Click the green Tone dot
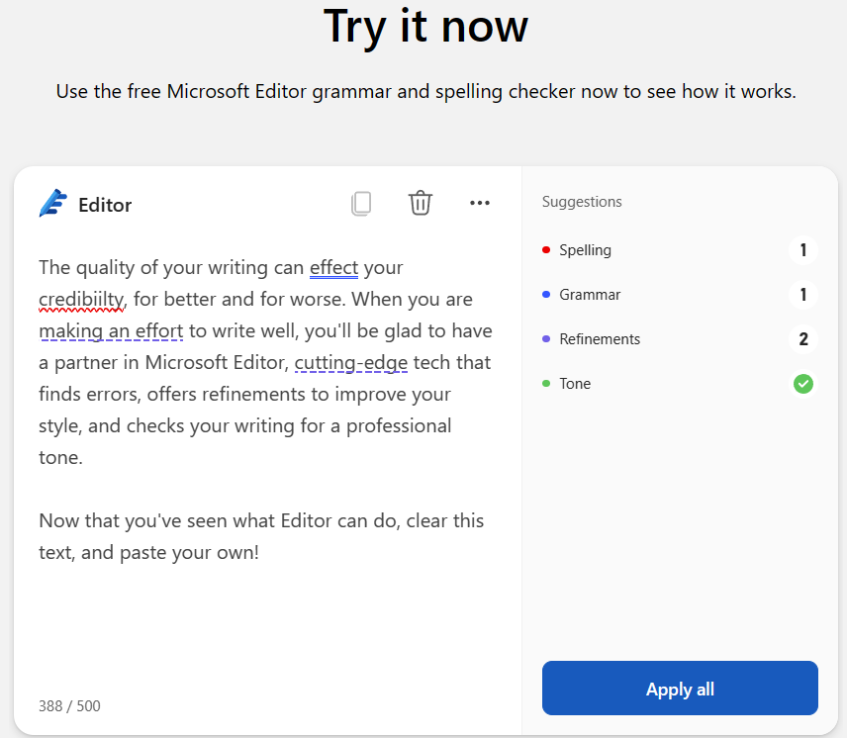Image resolution: width=847 pixels, height=738 pixels. [x=546, y=383]
